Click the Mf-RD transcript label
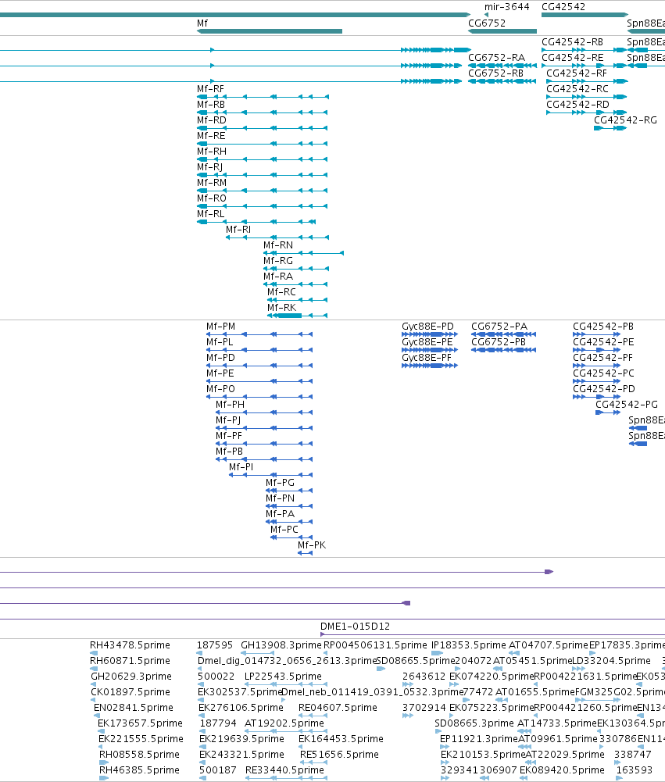The image size is (665, 782). click(x=212, y=120)
